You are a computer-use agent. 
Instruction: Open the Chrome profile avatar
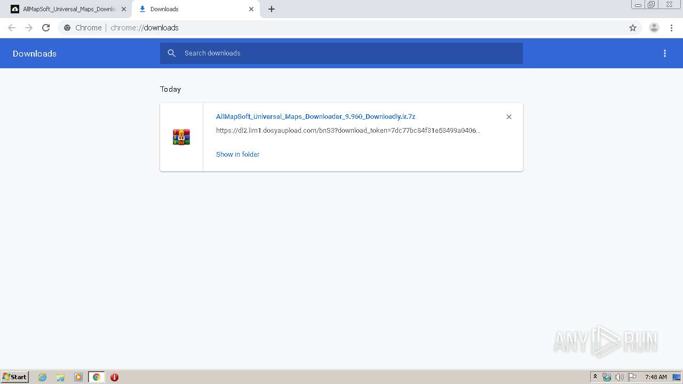coord(654,28)
